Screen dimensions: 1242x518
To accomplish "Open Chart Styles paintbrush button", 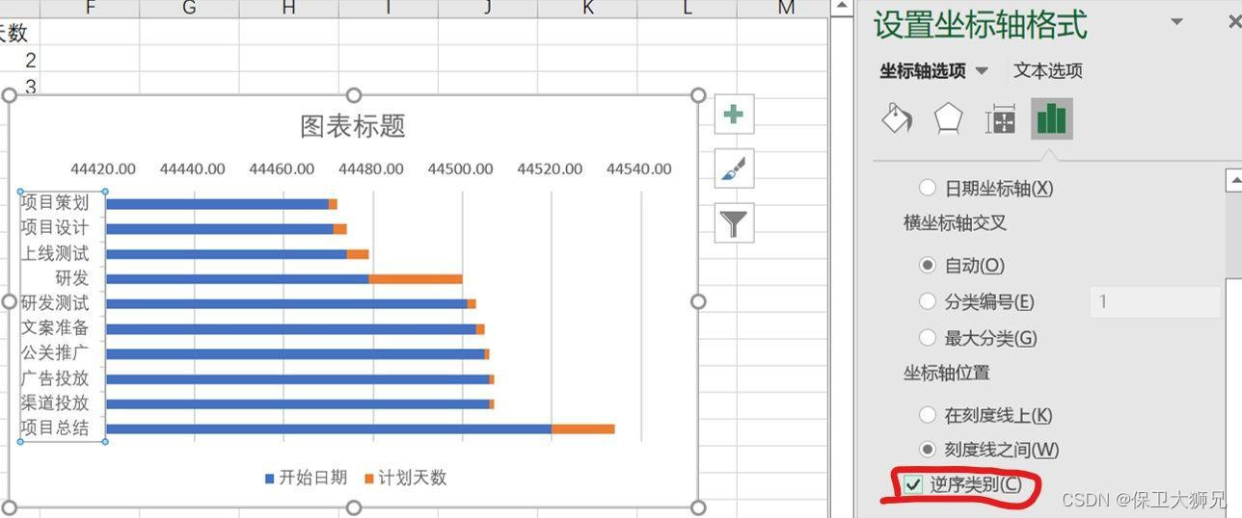I will pos(734,169).
